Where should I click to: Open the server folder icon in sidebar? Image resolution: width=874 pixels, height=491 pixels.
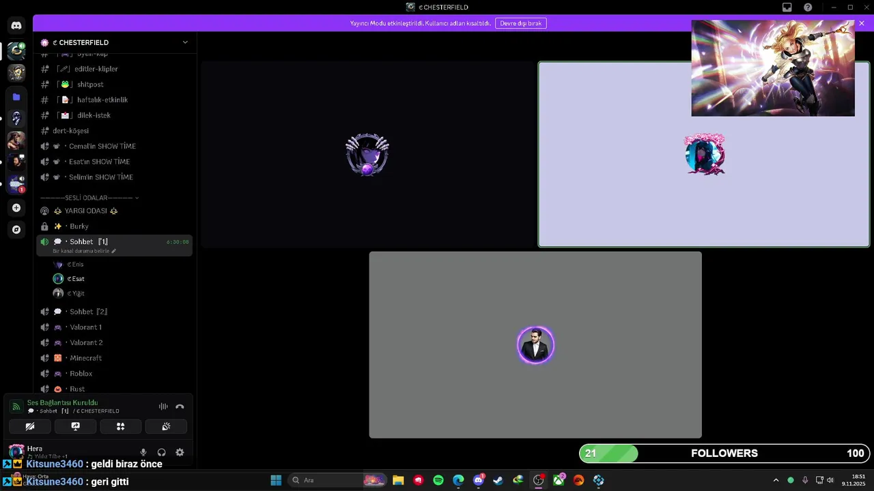16,97
